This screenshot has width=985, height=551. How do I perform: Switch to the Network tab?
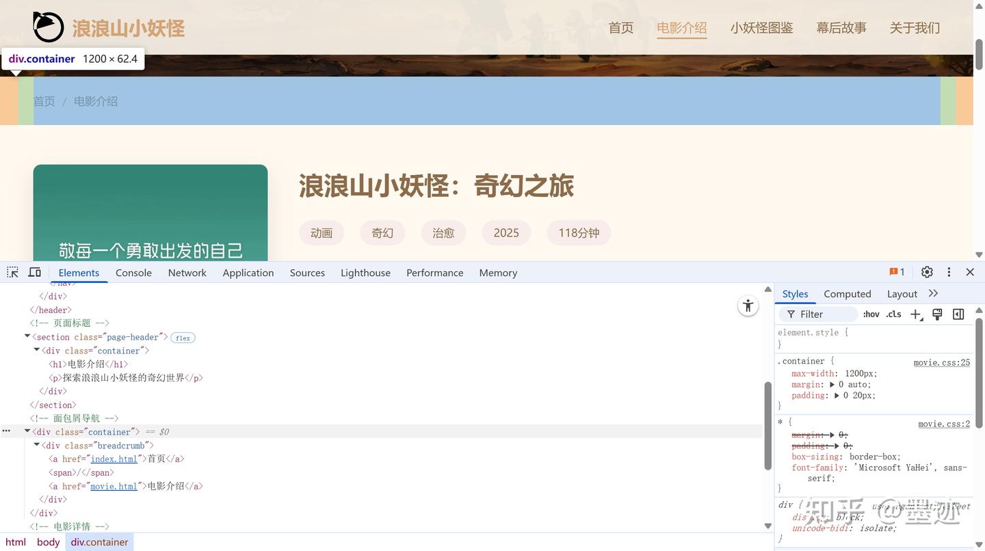point(187,272)
